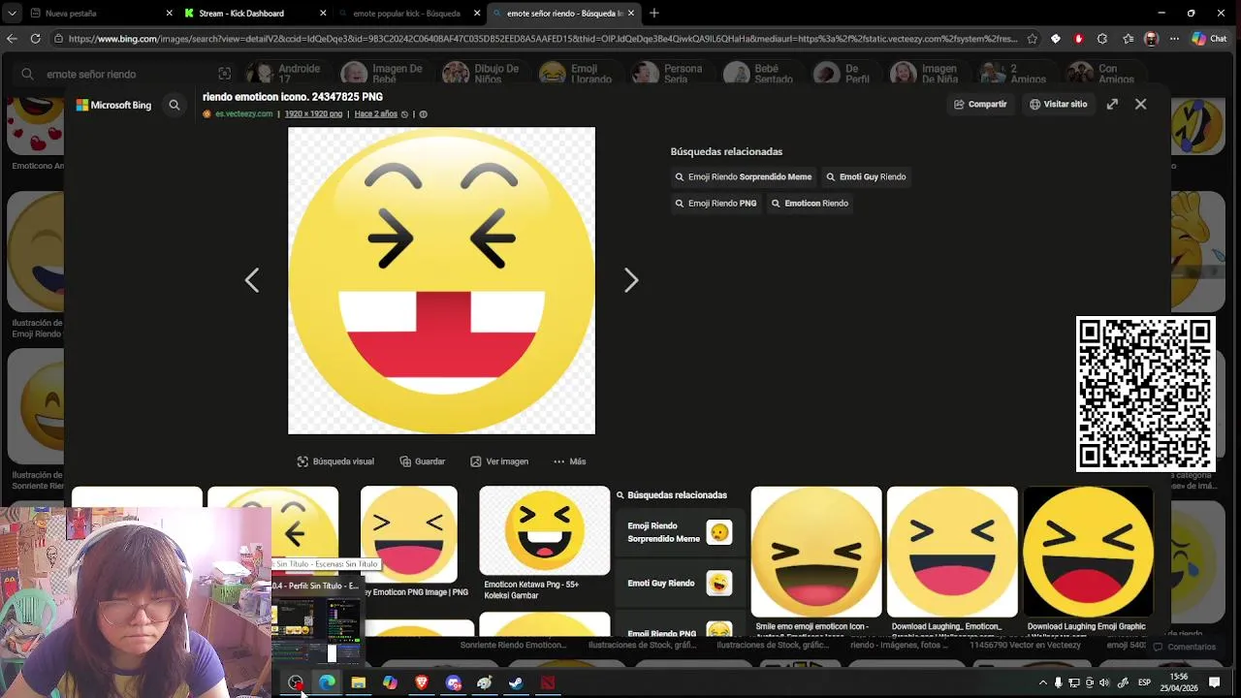Click Guardar to save the image
Viewport: 1241px width, 698px height.
pos(421,461)
